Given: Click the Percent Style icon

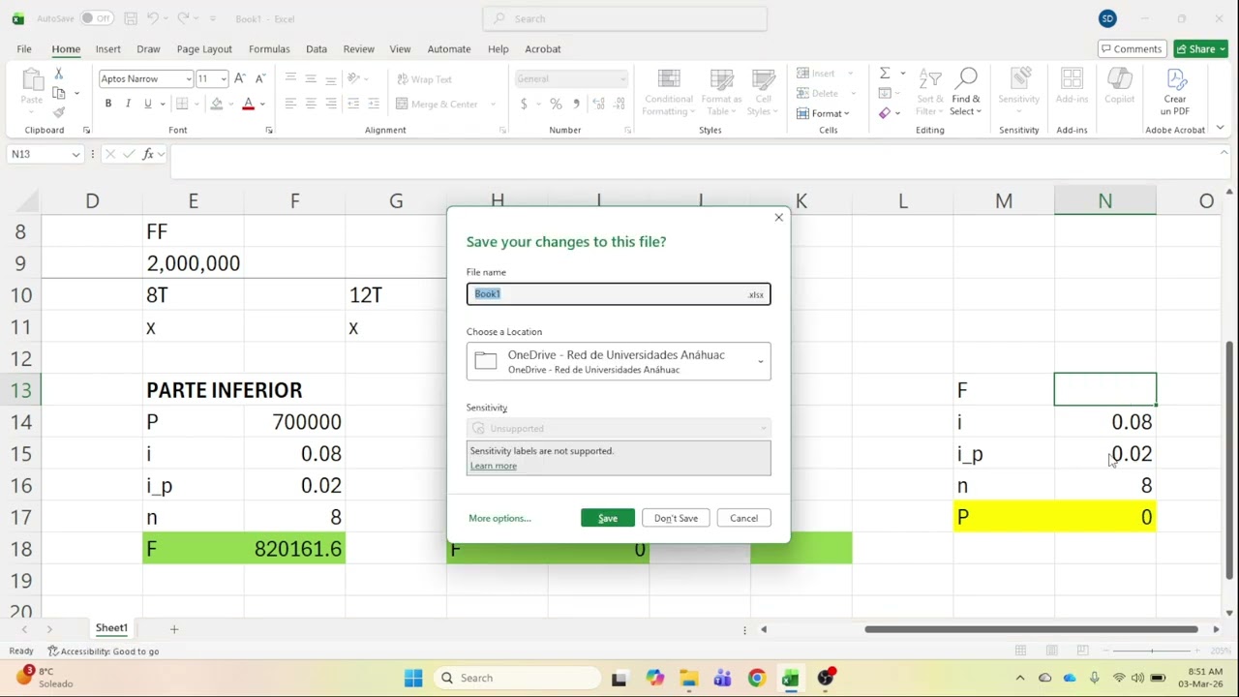Looking at the screenshot, I should click(x=556, y=104).
